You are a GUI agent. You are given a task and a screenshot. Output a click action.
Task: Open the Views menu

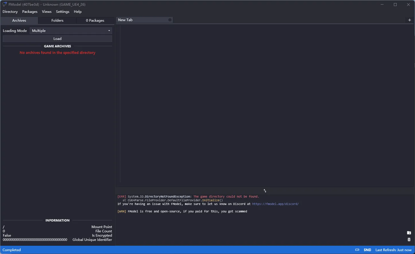pyautogui.click(x=47, y=12)
